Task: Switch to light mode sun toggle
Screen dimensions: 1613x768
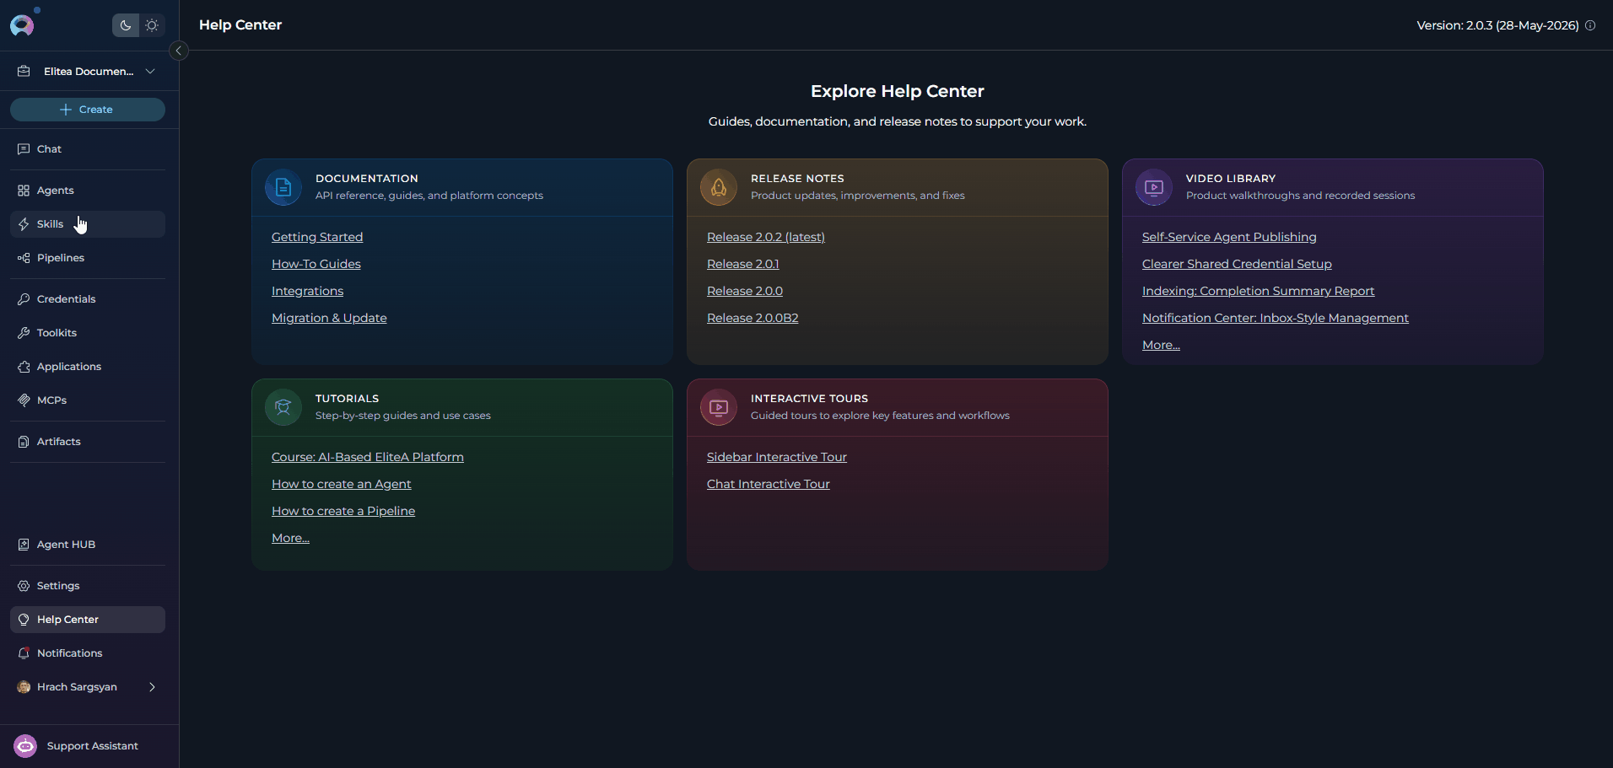Action: [x=152, y=25]
